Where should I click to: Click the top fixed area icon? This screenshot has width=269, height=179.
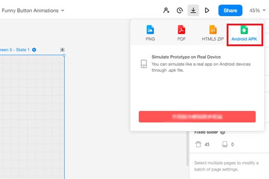pos(198,144)
